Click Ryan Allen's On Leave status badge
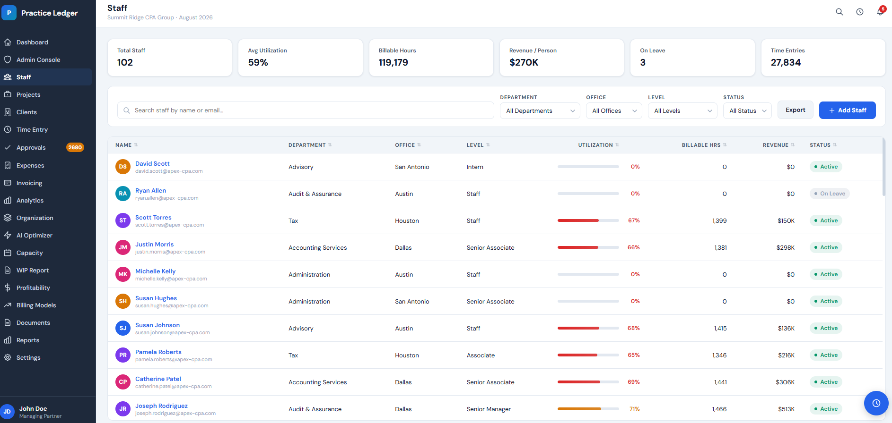The image size is (892, 423). (830, 194)
